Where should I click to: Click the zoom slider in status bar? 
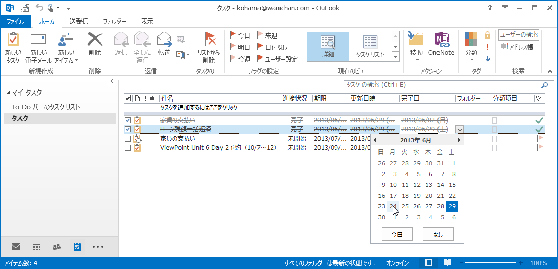[x=491, y=263]
